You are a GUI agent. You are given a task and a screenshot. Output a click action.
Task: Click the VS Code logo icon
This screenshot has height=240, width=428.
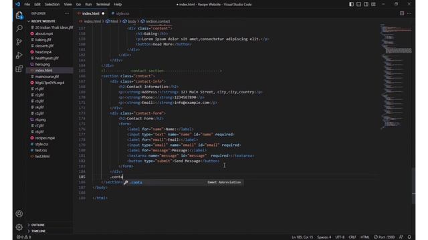tap(18, 4)
